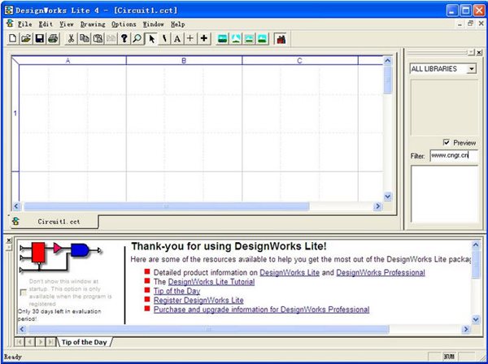
Task: Close the Tip of the Day panel
Action: coord(9,240)
